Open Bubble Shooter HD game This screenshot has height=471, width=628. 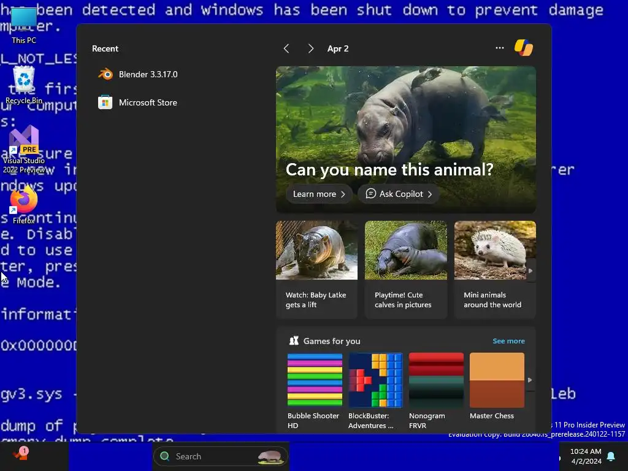coord(315,391)
